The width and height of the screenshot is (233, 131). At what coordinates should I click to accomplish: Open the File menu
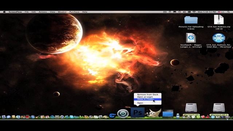tap(27, 12)
